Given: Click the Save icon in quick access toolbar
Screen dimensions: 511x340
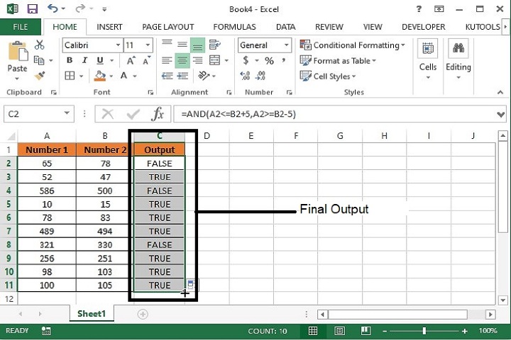Looking at the screenshot, I should (x=32, y=9).
